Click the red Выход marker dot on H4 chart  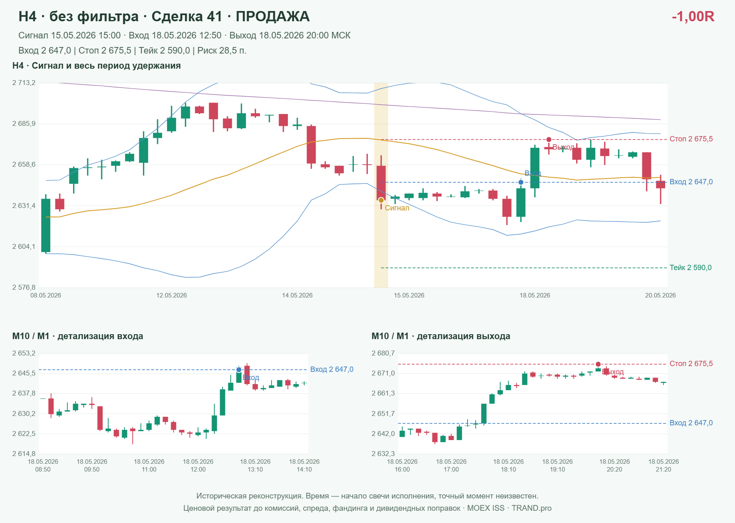pyautogui.click(x=549, y=140)
